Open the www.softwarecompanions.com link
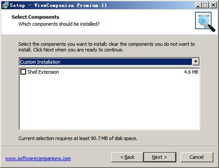This screenshot has height=168, width=219. (38, 158)
